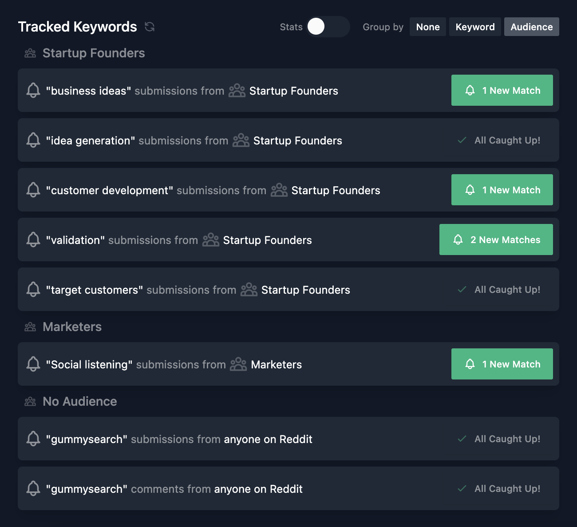Click bell icon for "gummysearch" submissions row
This screenshot has height=527, width=577.
coord(33,439)
